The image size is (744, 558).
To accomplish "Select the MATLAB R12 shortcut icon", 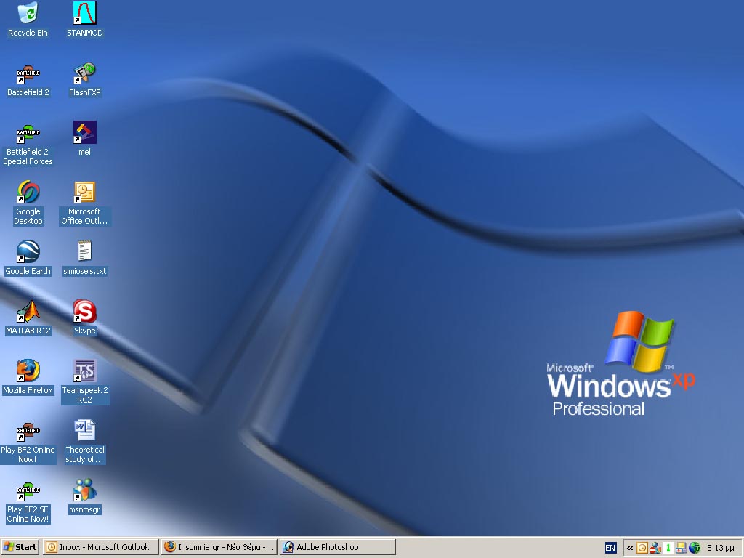I will [x=28, y=312].
